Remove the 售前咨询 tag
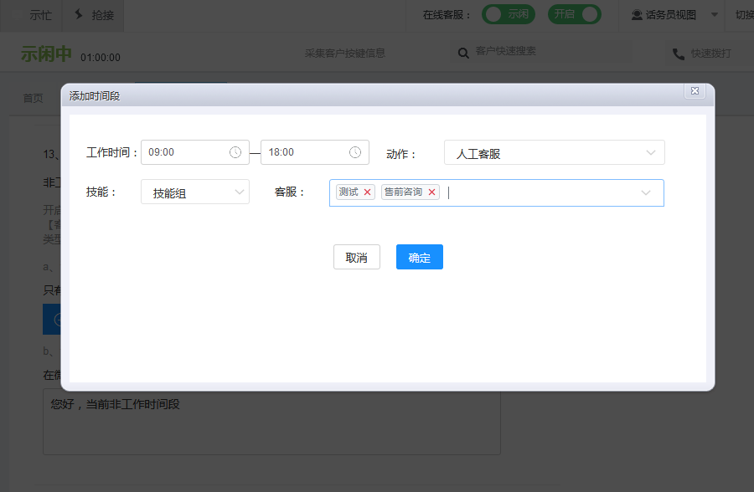Image resolution: width=754 pixels, height=492 pixels. [431, 192]
